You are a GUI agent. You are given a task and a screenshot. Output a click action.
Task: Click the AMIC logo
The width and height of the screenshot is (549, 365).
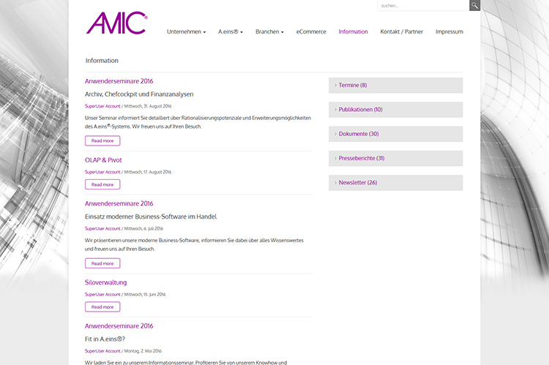pyautogui.click(x=116, y=23)
